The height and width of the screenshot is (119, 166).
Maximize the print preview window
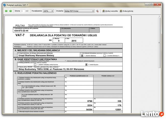coord(151,4)
